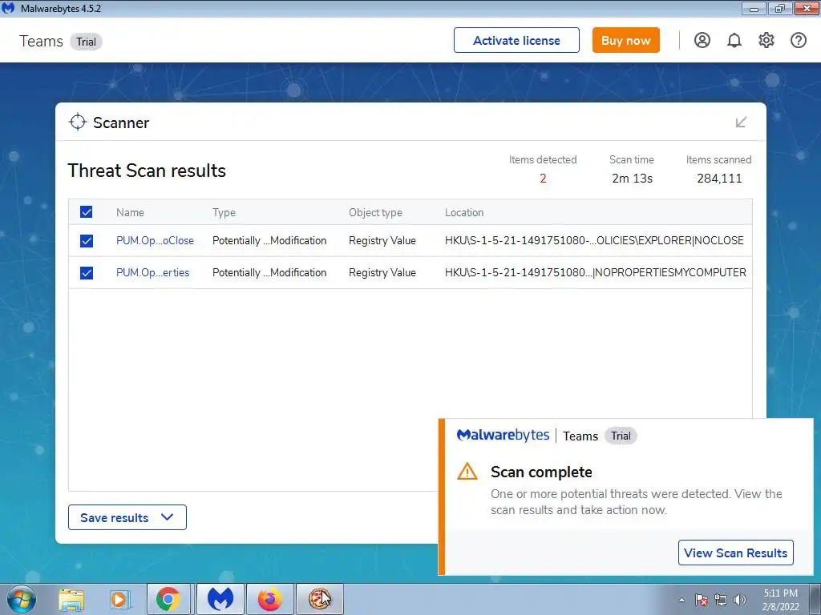Open the help question mark icon
Viewport: 821px width, 615px height.
(x=798, y=40)
